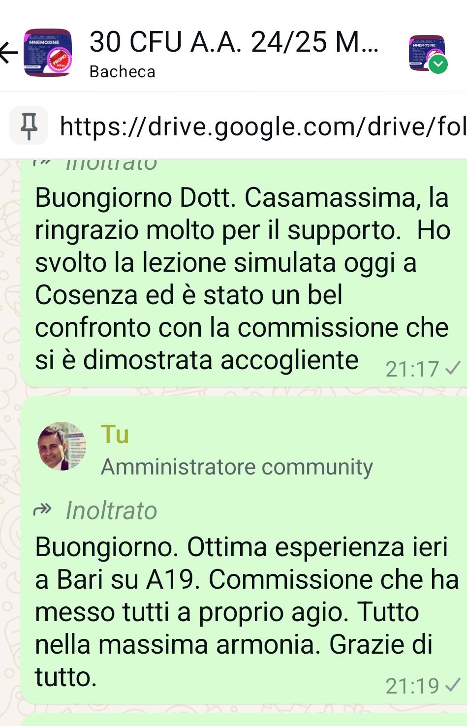The width and height of the screenshot is (467, 726).
Task: Select the Inoltrato label in second message
Action: 111,510
